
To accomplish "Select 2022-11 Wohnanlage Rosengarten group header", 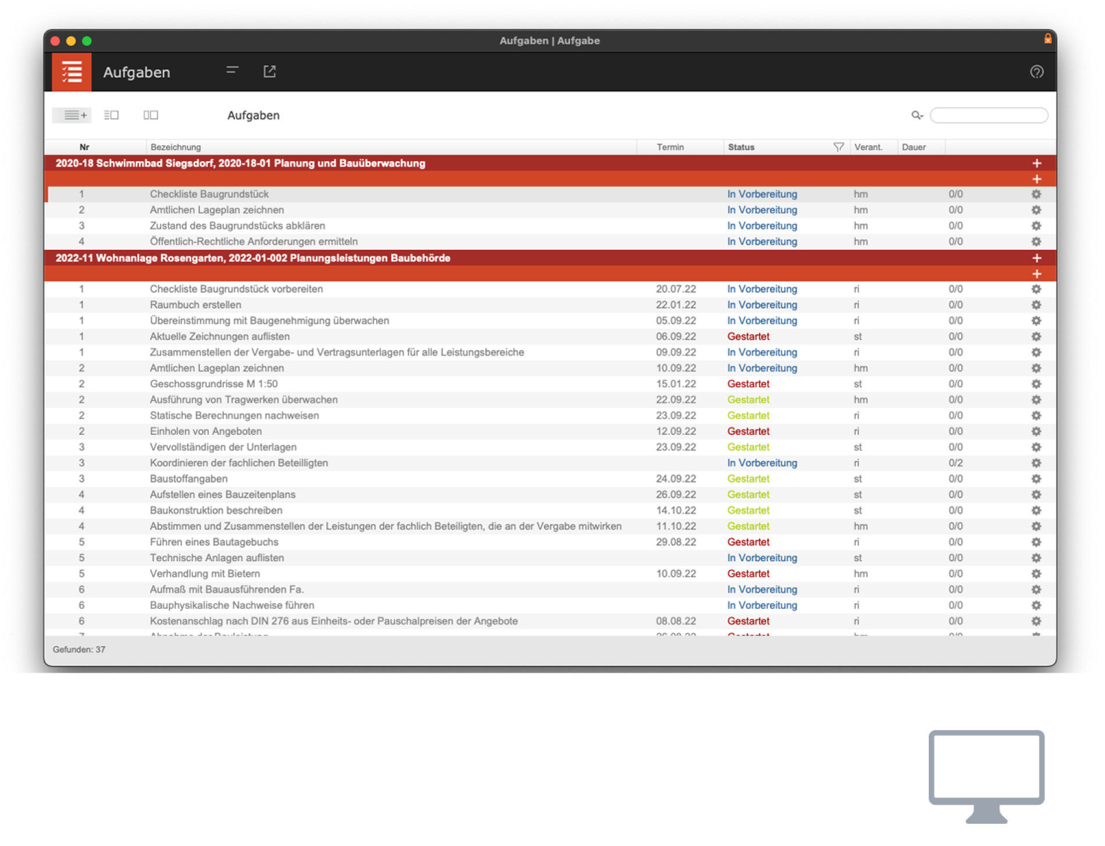I will 550,258.
